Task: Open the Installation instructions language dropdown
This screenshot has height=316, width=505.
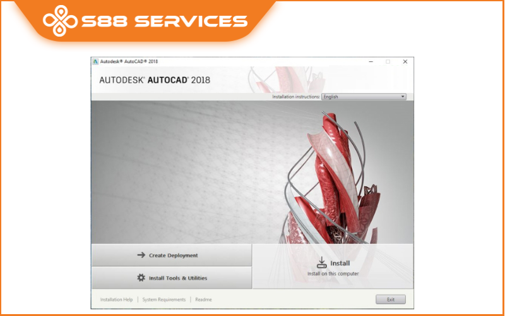Action: [364, 97]
